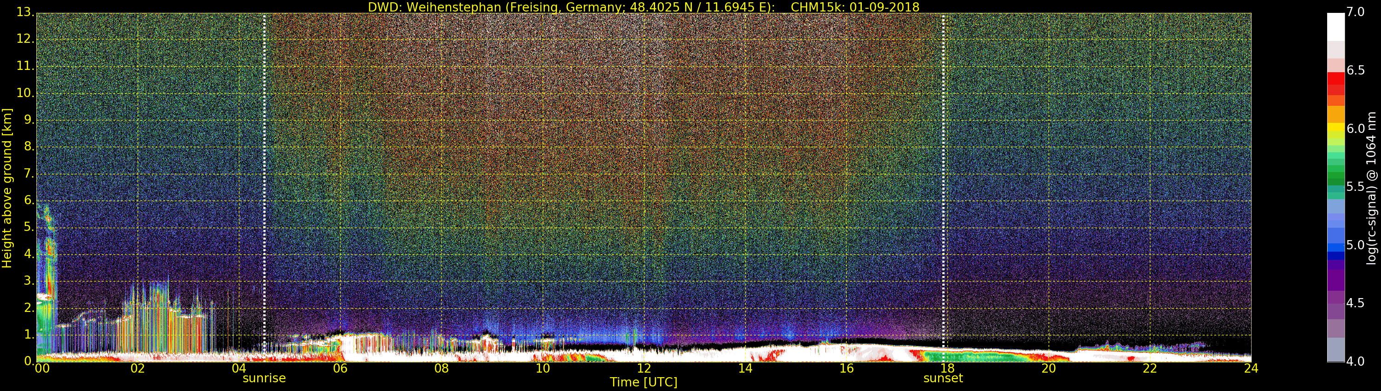Click the '5.' km tick on the height axis
Image resolution: width=1381 pixels, height=391 pixels.
click(29, 227)
